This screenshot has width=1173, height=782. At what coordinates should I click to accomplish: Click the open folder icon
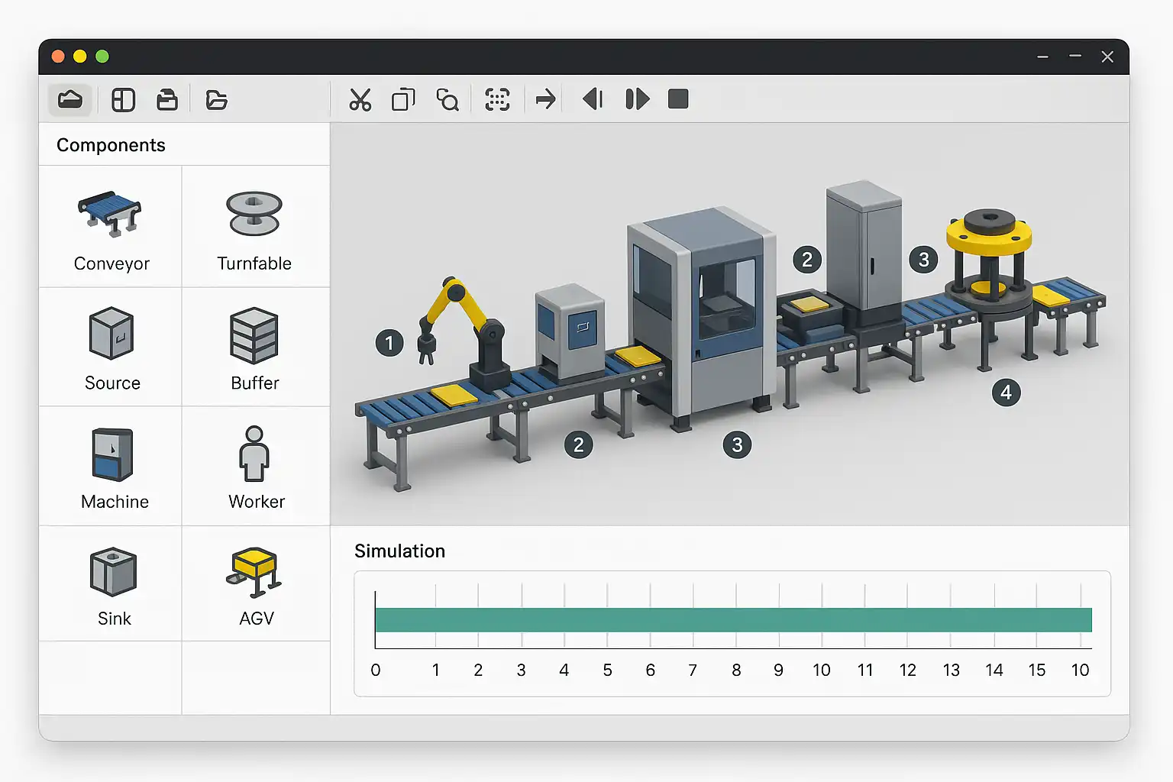[x=216, y=100]
